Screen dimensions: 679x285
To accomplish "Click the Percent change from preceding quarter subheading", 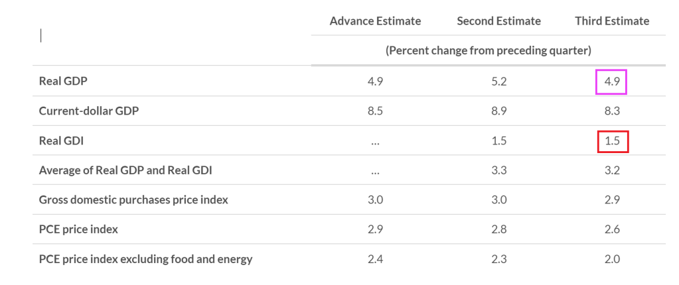I will [488, 50].
